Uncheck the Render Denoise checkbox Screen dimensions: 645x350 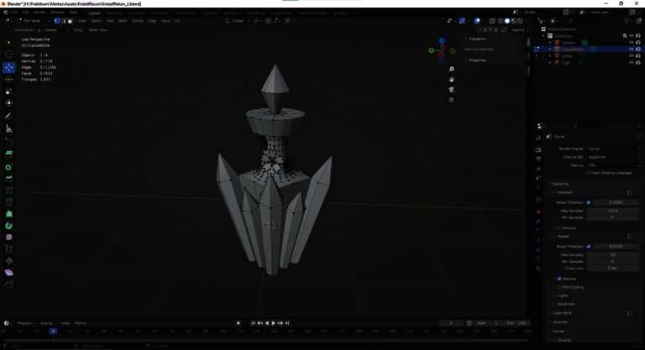point(559,279)
